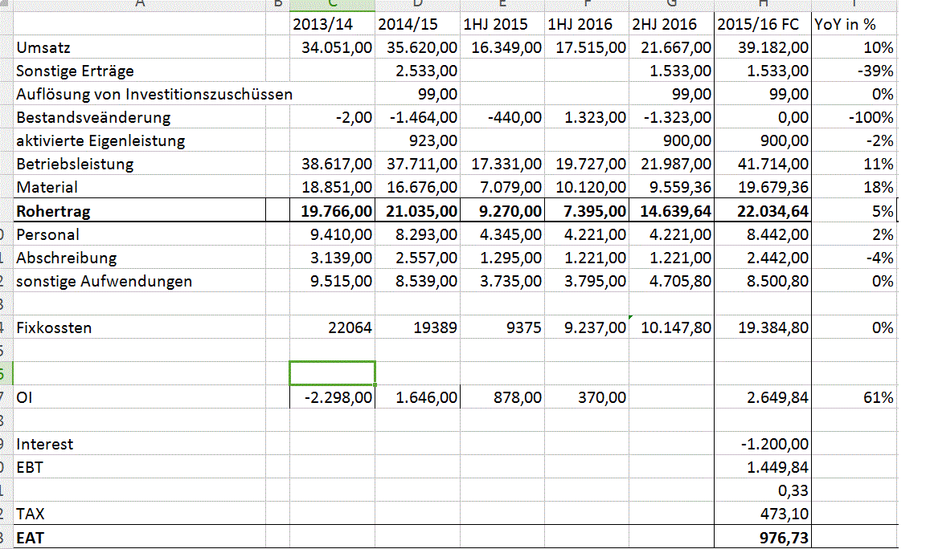
Task: Select the 61% YoY cell
Action: point(854,397)
